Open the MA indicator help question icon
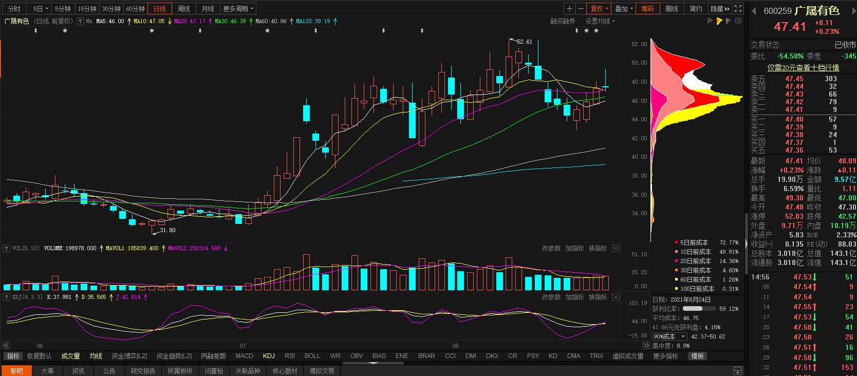This screenshot has width=857, height=376. (x=80, y=21)
